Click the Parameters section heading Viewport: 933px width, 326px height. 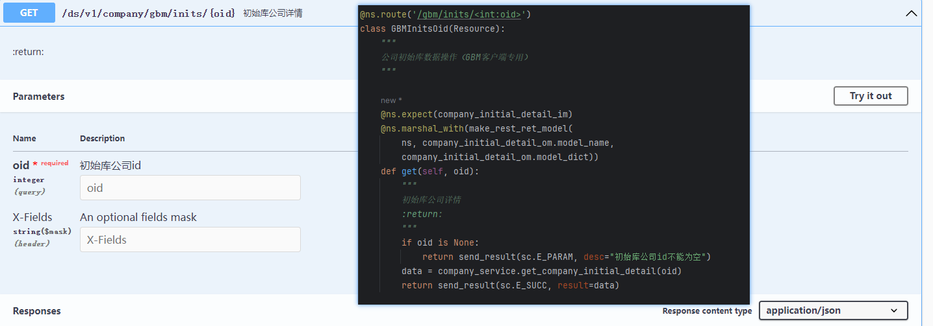(x=38, y=97)
